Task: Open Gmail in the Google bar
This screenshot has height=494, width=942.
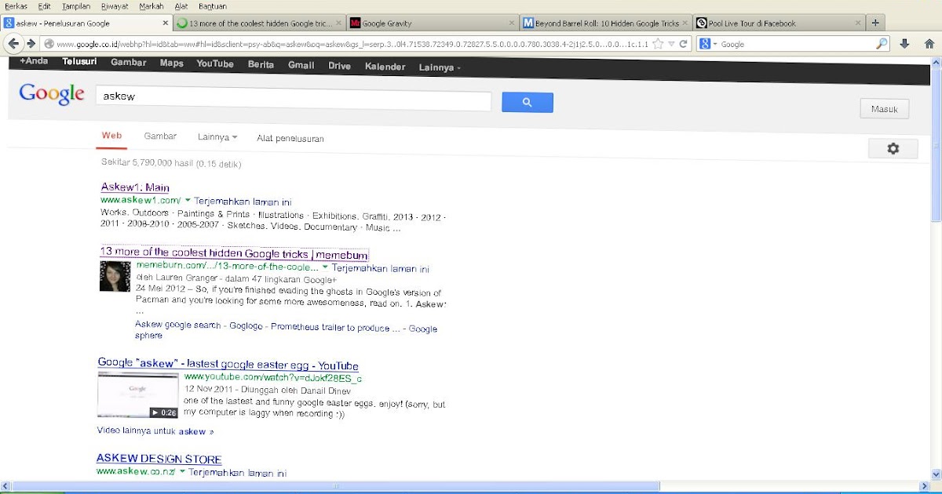Action: [x=301, y=66]
